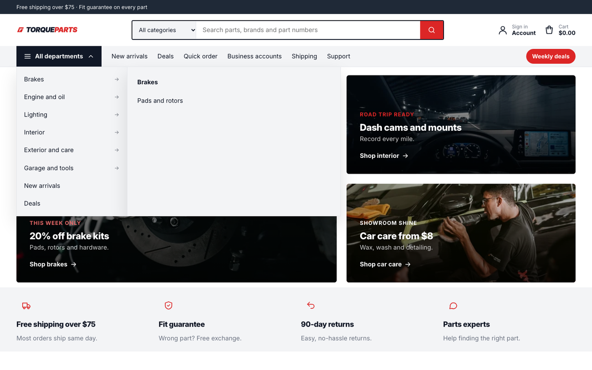Image resolution: width=592 pixels, height=370 pixels.
Task: Click the fit guarantee shield icon
Action: tap(168, 306)
